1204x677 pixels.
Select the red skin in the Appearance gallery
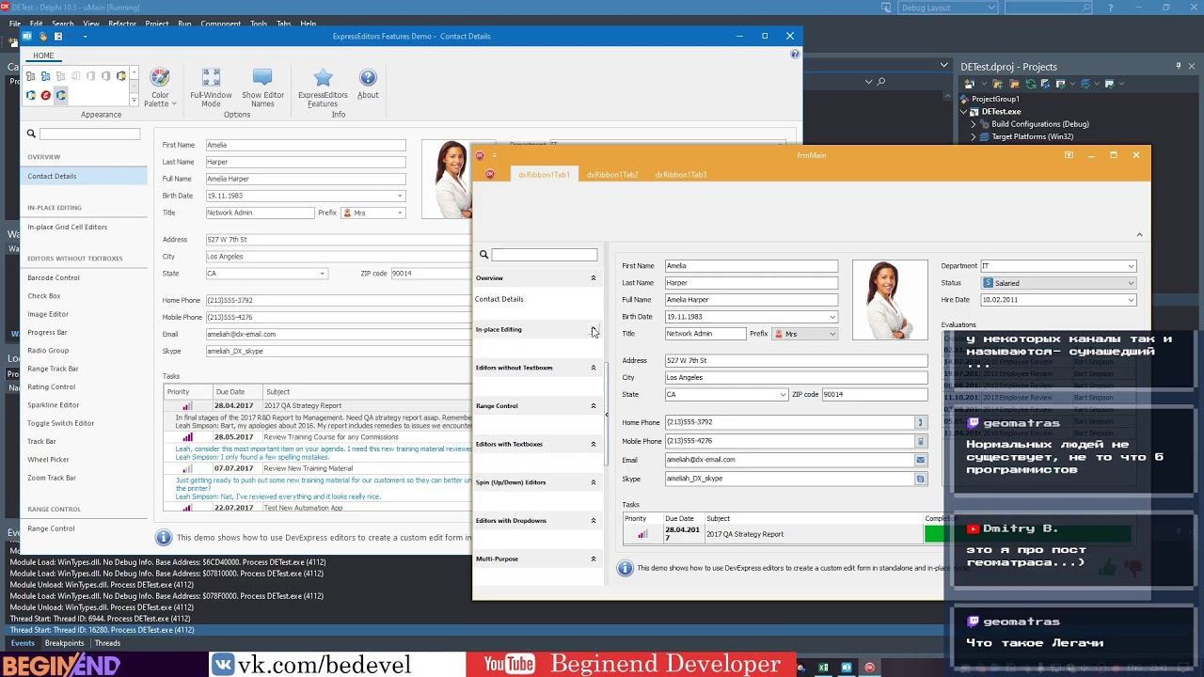[46, 95]
